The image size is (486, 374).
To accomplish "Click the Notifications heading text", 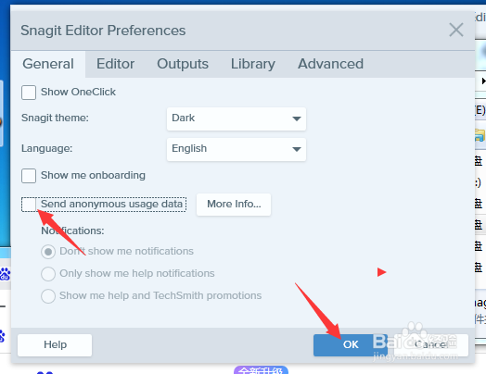I will coord(72,231).
